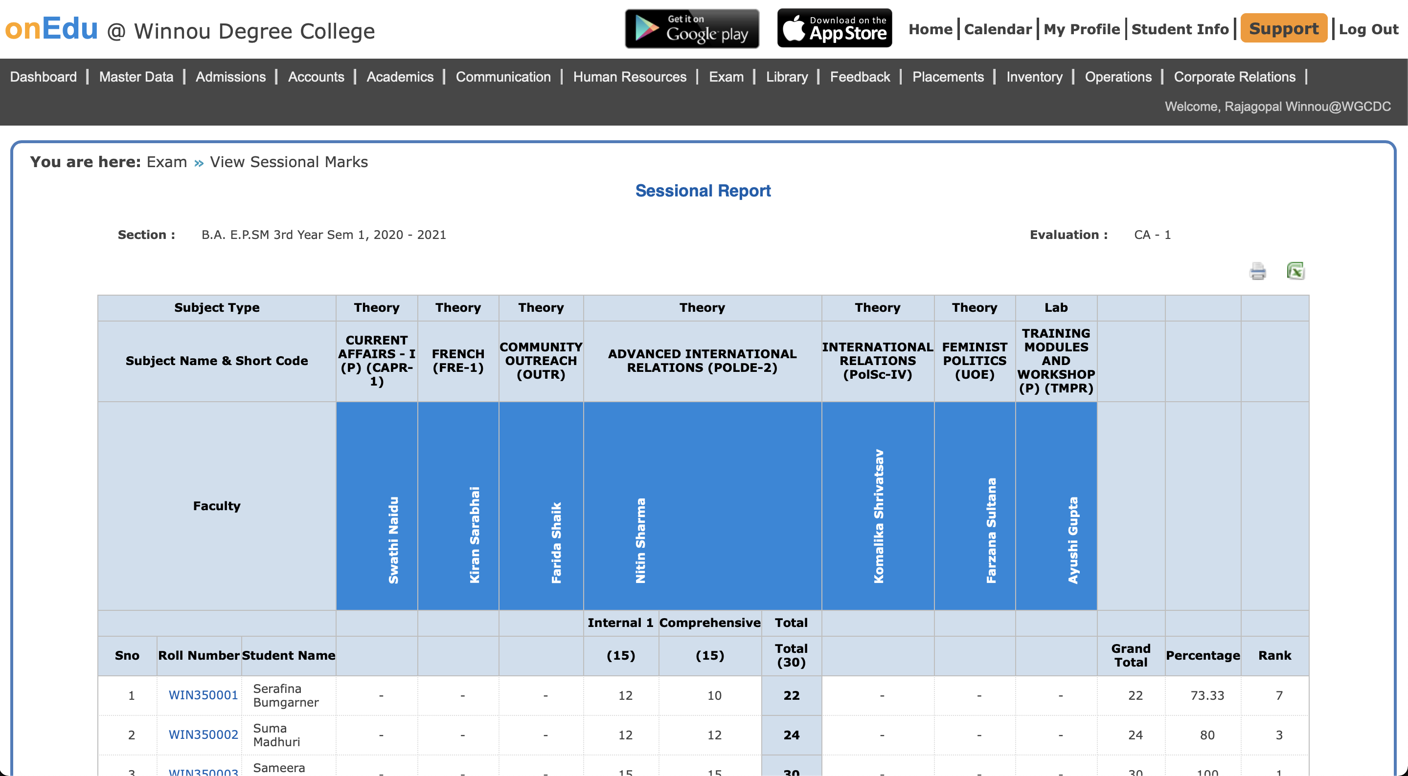The height and width of the screenshot is (776, 1408).
Task: Open the Academics menu
Action: (x=400, y=77)
